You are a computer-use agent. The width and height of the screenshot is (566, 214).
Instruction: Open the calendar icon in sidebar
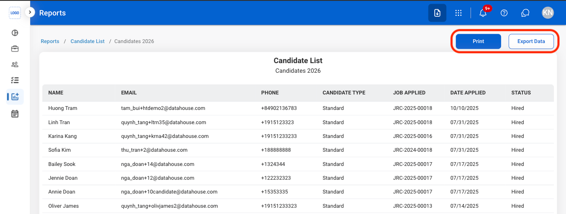click(x=15, y=114)
